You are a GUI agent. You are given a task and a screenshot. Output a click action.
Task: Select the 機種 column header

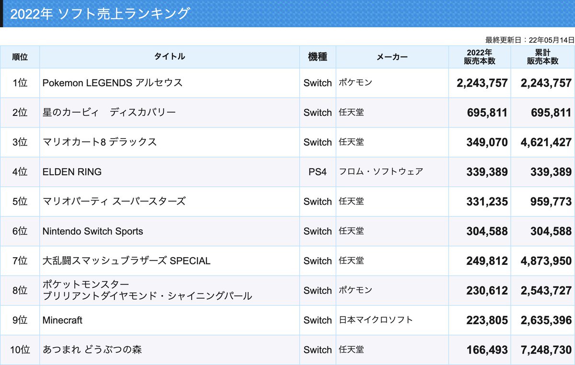coord(317,57)
